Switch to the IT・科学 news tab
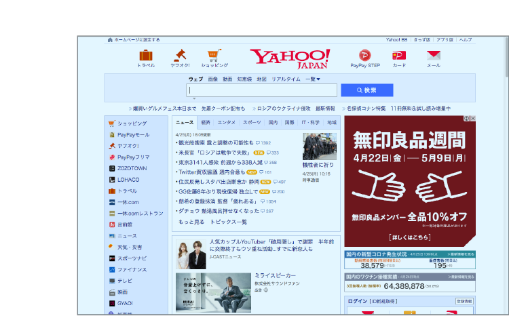Viewport: 509px width, 316px height. 310,122
